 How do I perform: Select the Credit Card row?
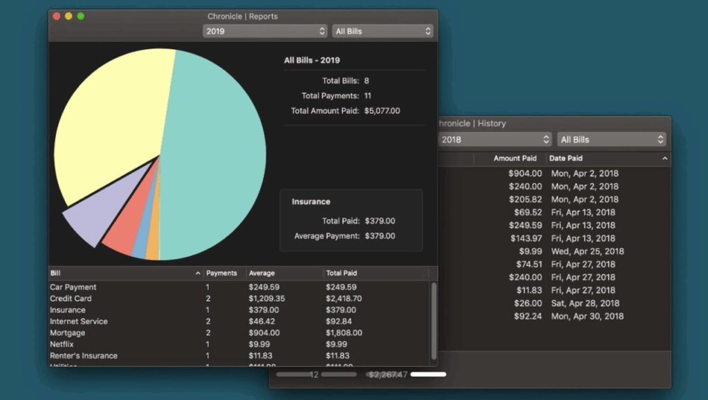239,298
